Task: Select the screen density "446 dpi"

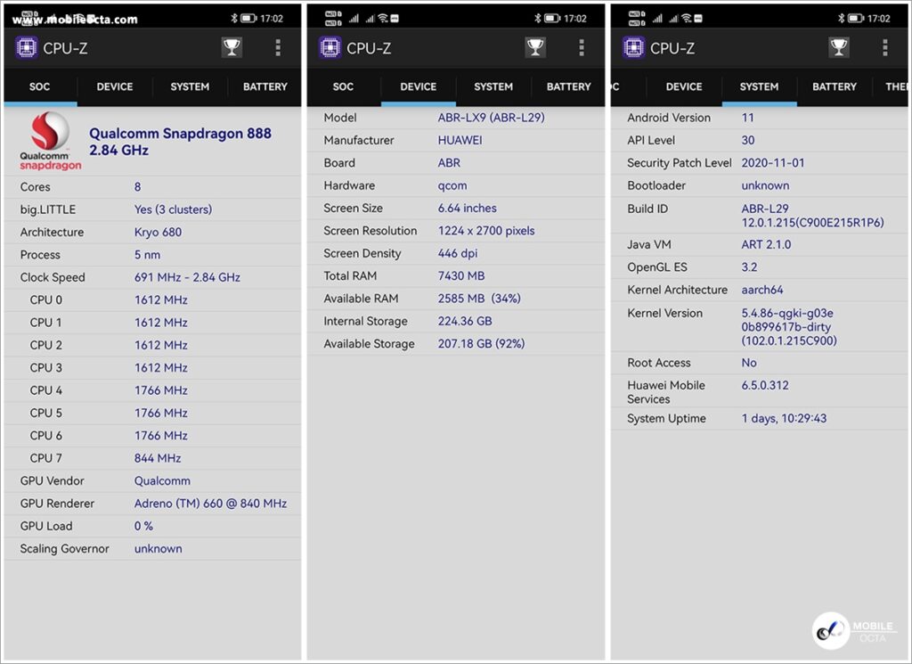Action: [458, 254]
